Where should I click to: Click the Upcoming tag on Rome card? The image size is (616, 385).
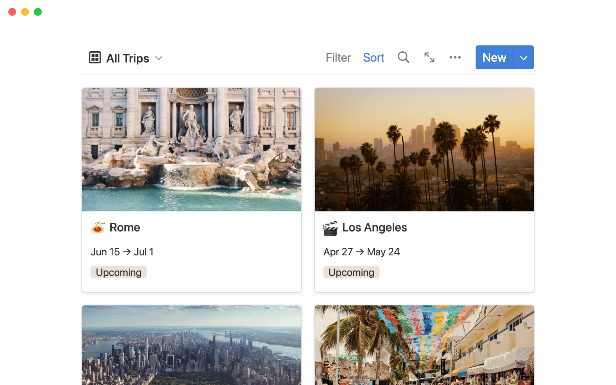118,272
